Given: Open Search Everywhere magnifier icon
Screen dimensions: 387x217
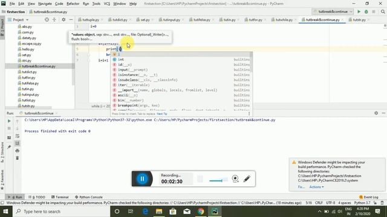Looking at the screenshot, I should [383, 11].
